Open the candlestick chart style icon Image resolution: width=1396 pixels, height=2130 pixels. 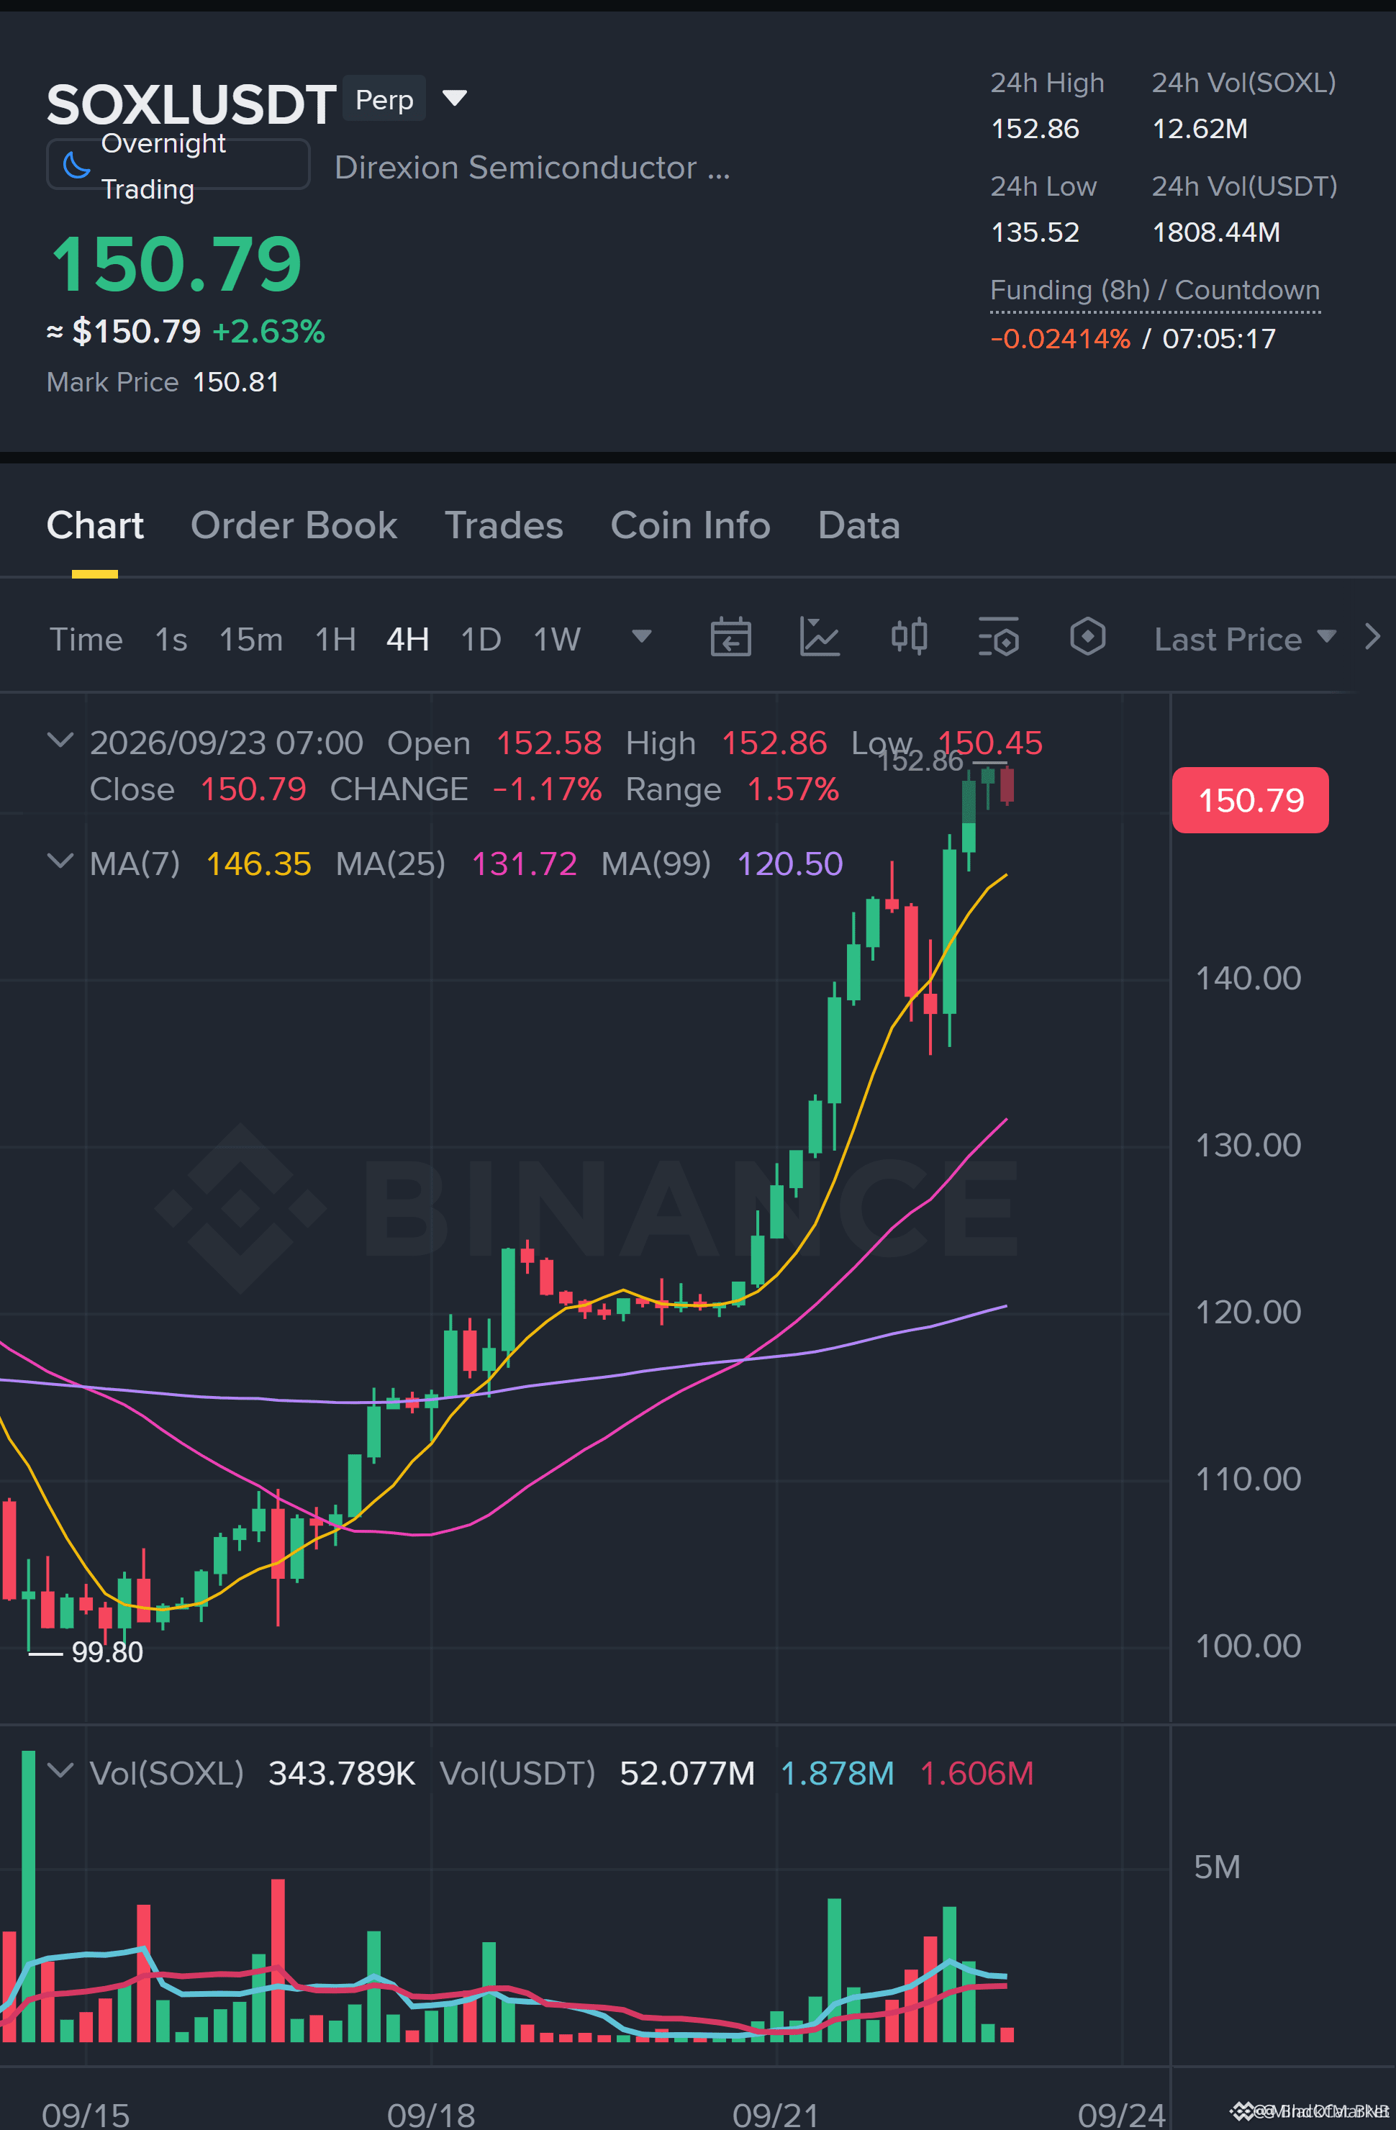909,638
